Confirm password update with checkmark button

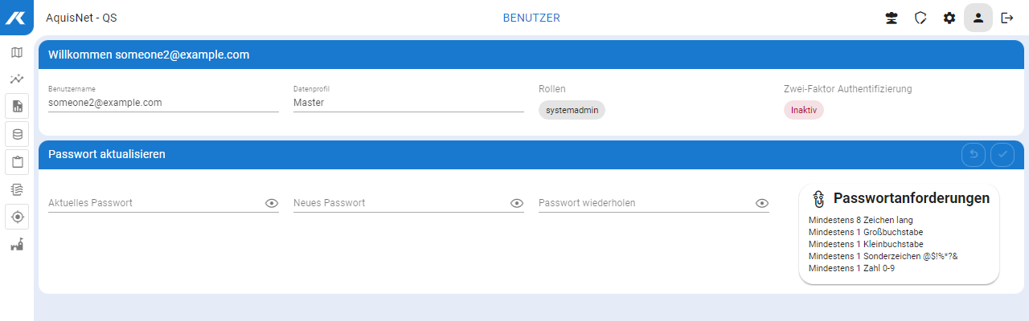coord(1002,154)
